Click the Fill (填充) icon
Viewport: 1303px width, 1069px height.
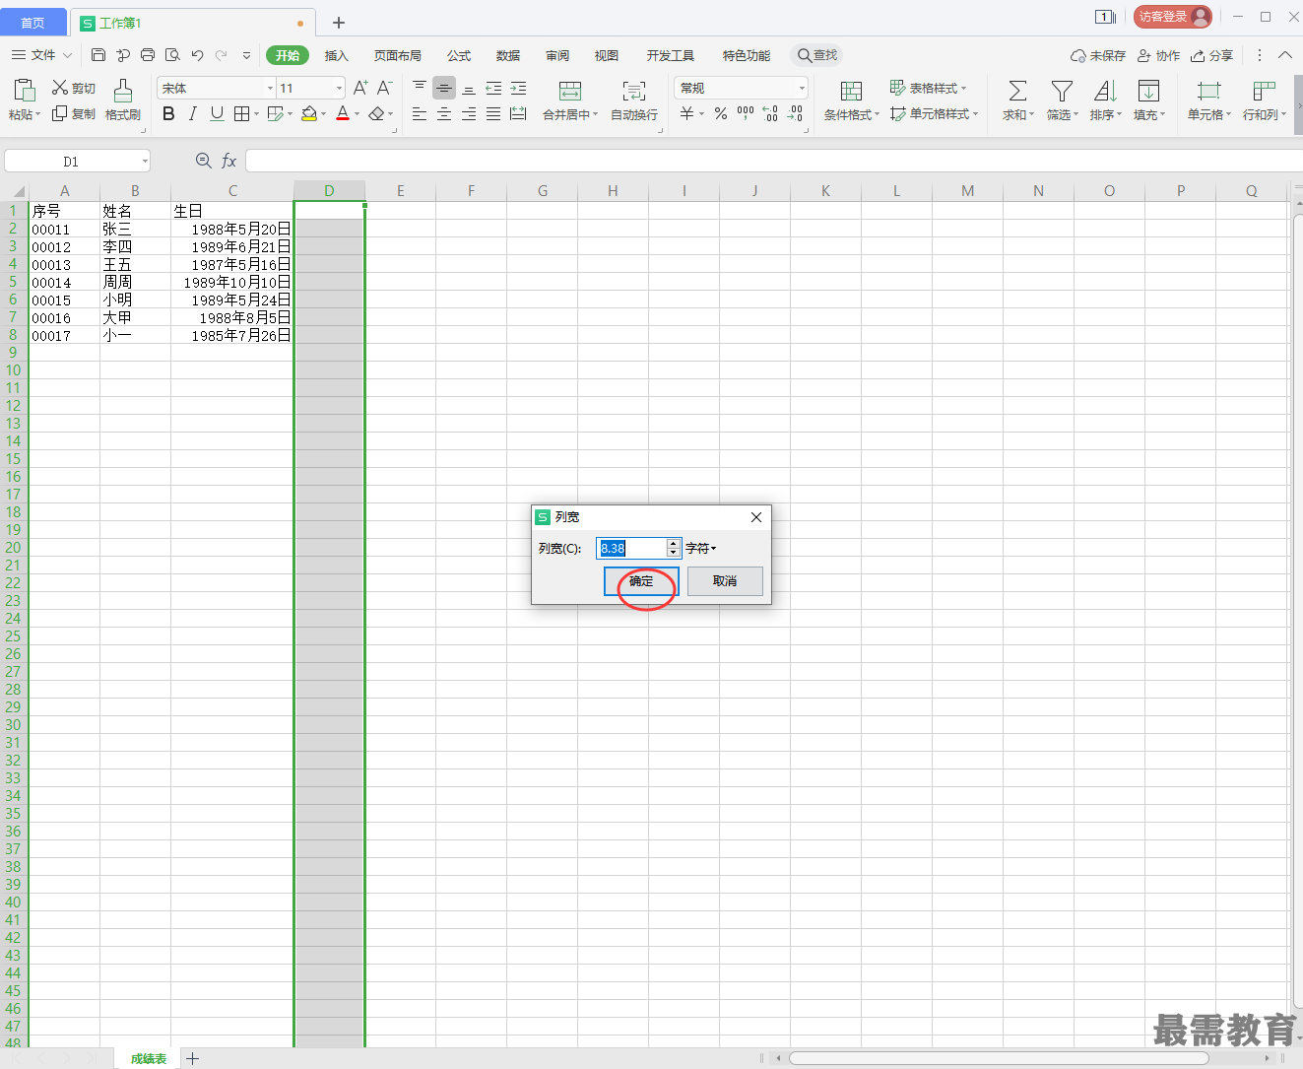(x=1148, y=91)
